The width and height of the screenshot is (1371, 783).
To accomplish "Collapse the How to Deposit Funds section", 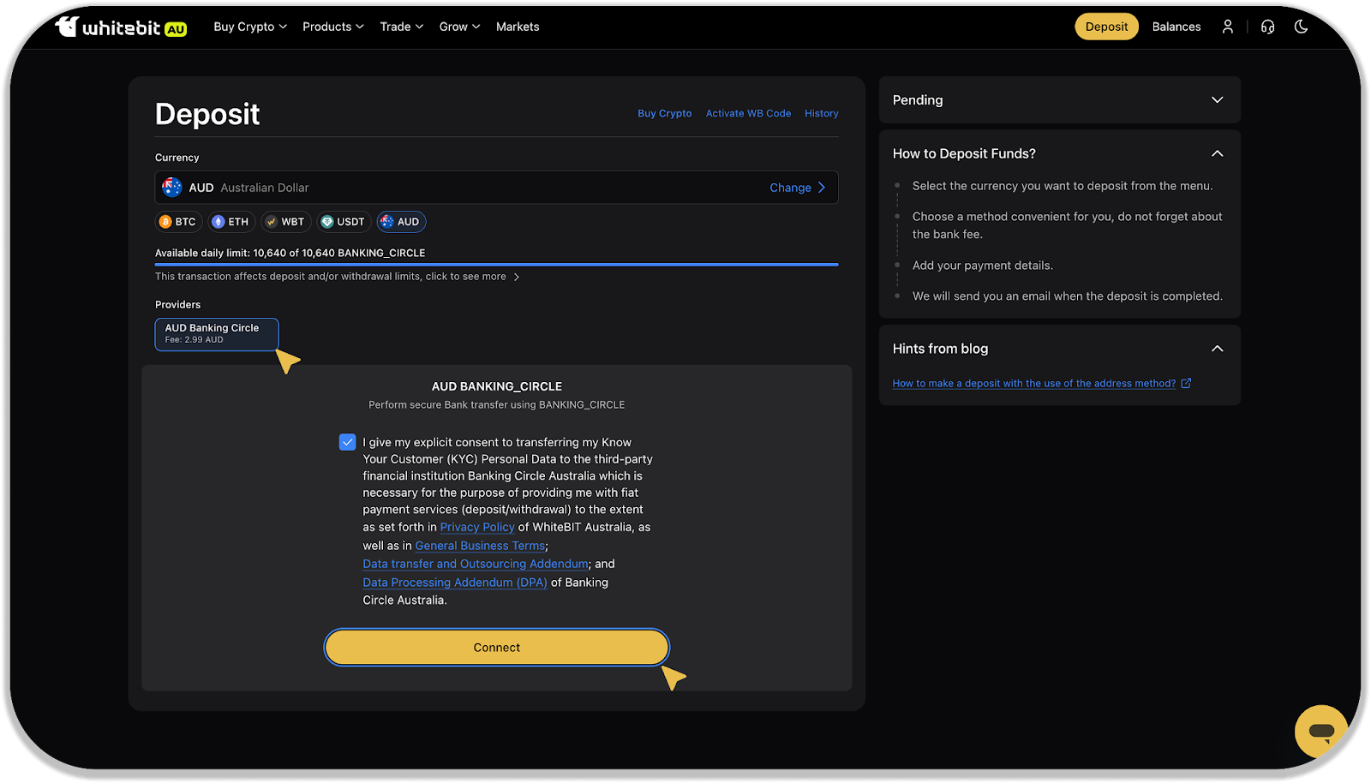I will 1217,153.
